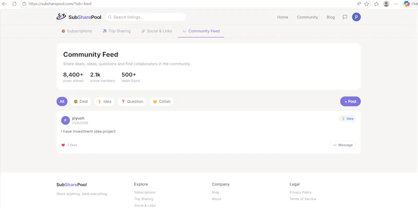Reload the page with refresh icon
Viewport: 418px width, 208px height.
click(x=15, y=4)
